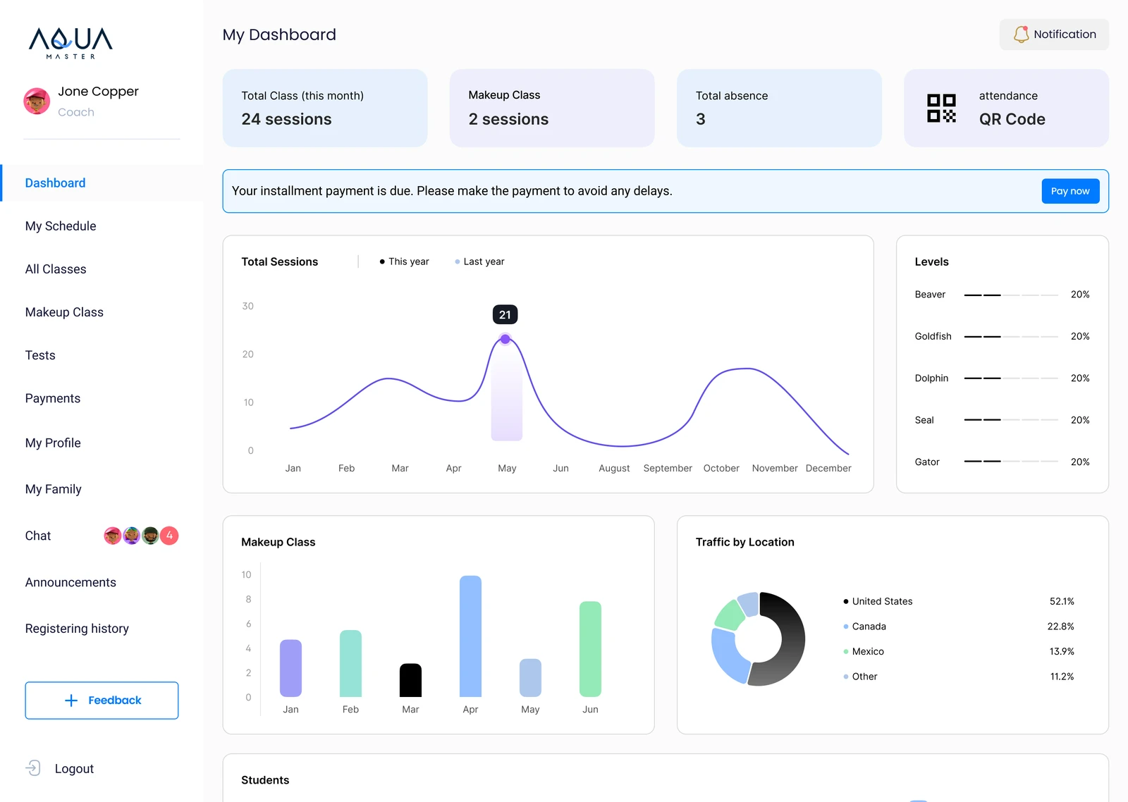Viewport: 1128px width, 802px height.
Task: Click the May data point on the chart
Action: point(505,339)
